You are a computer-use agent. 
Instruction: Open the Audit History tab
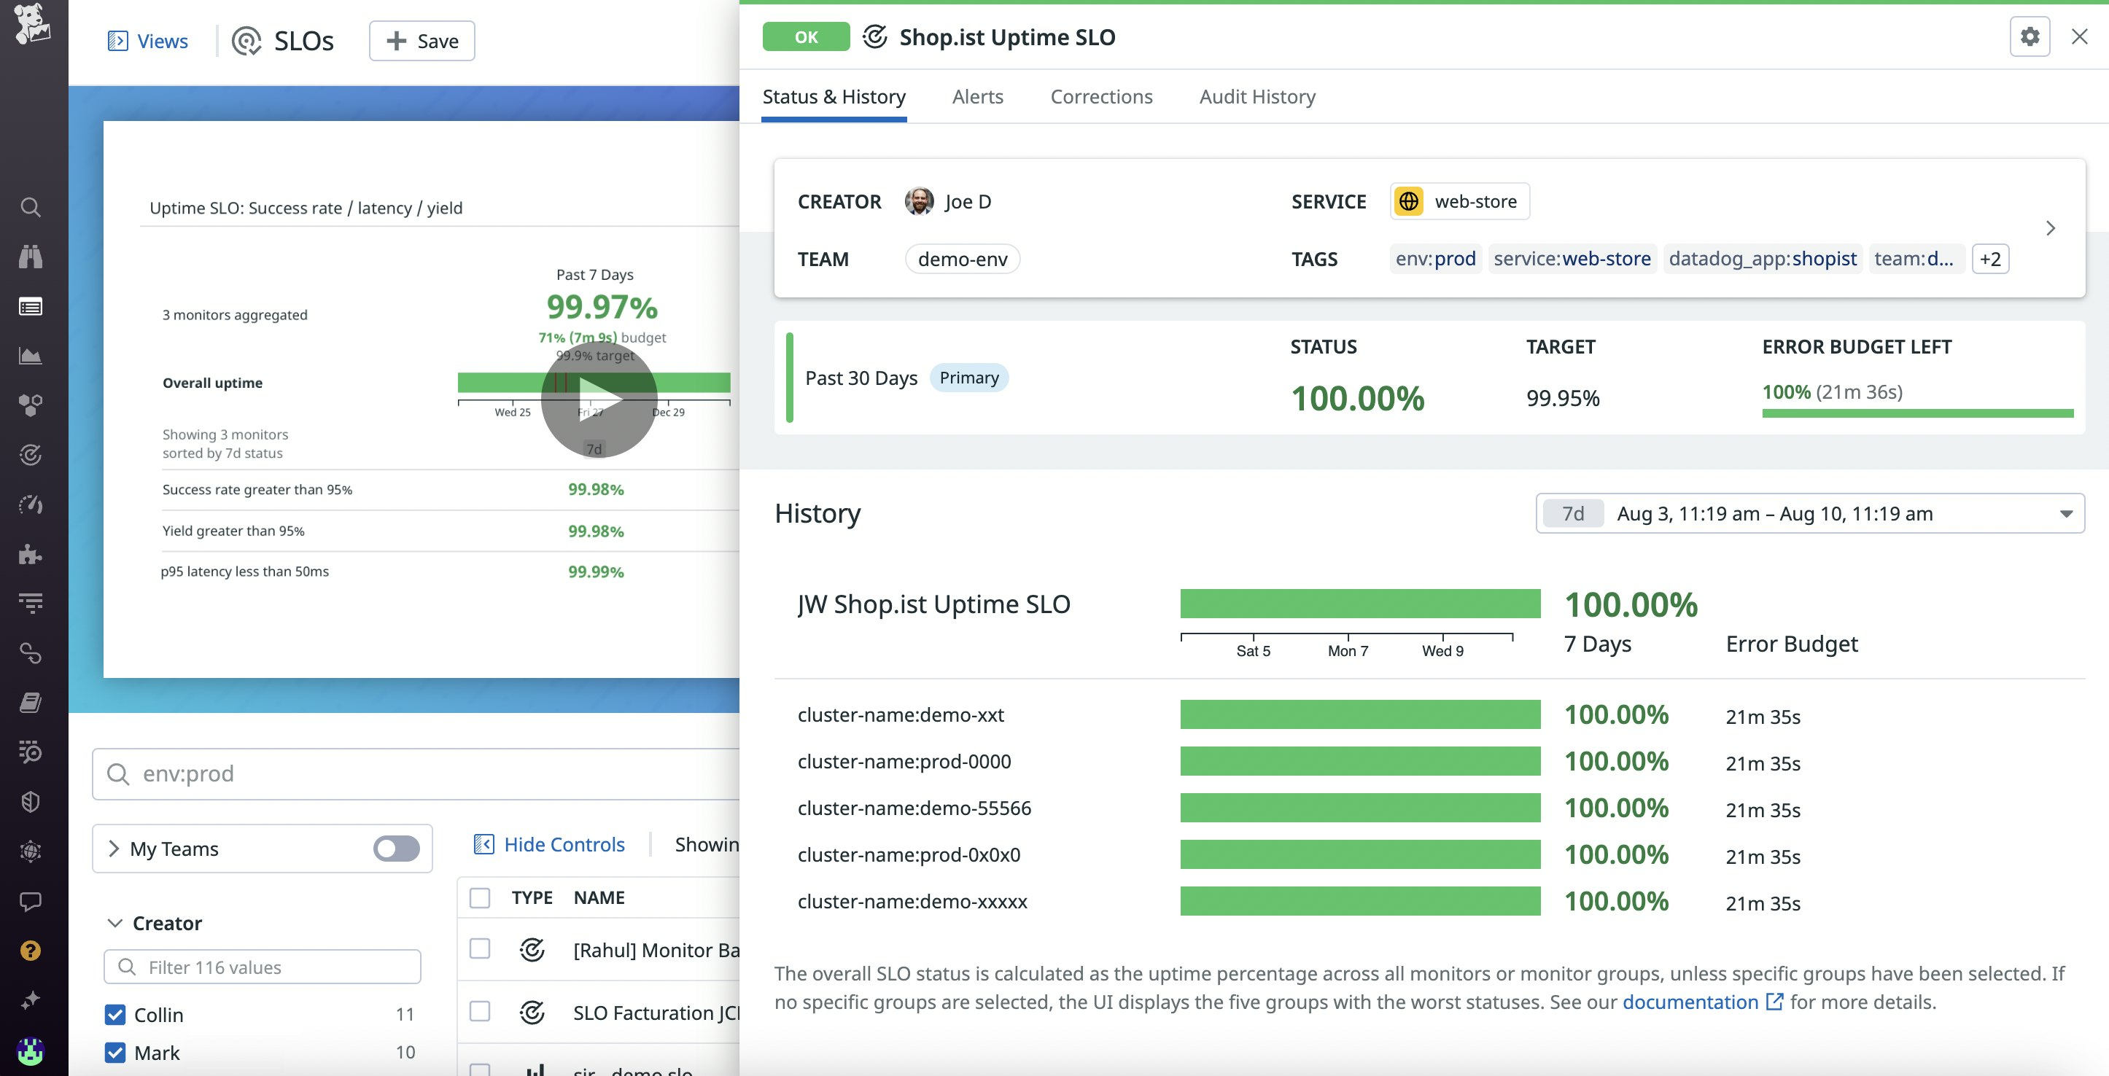point(1257,96)
